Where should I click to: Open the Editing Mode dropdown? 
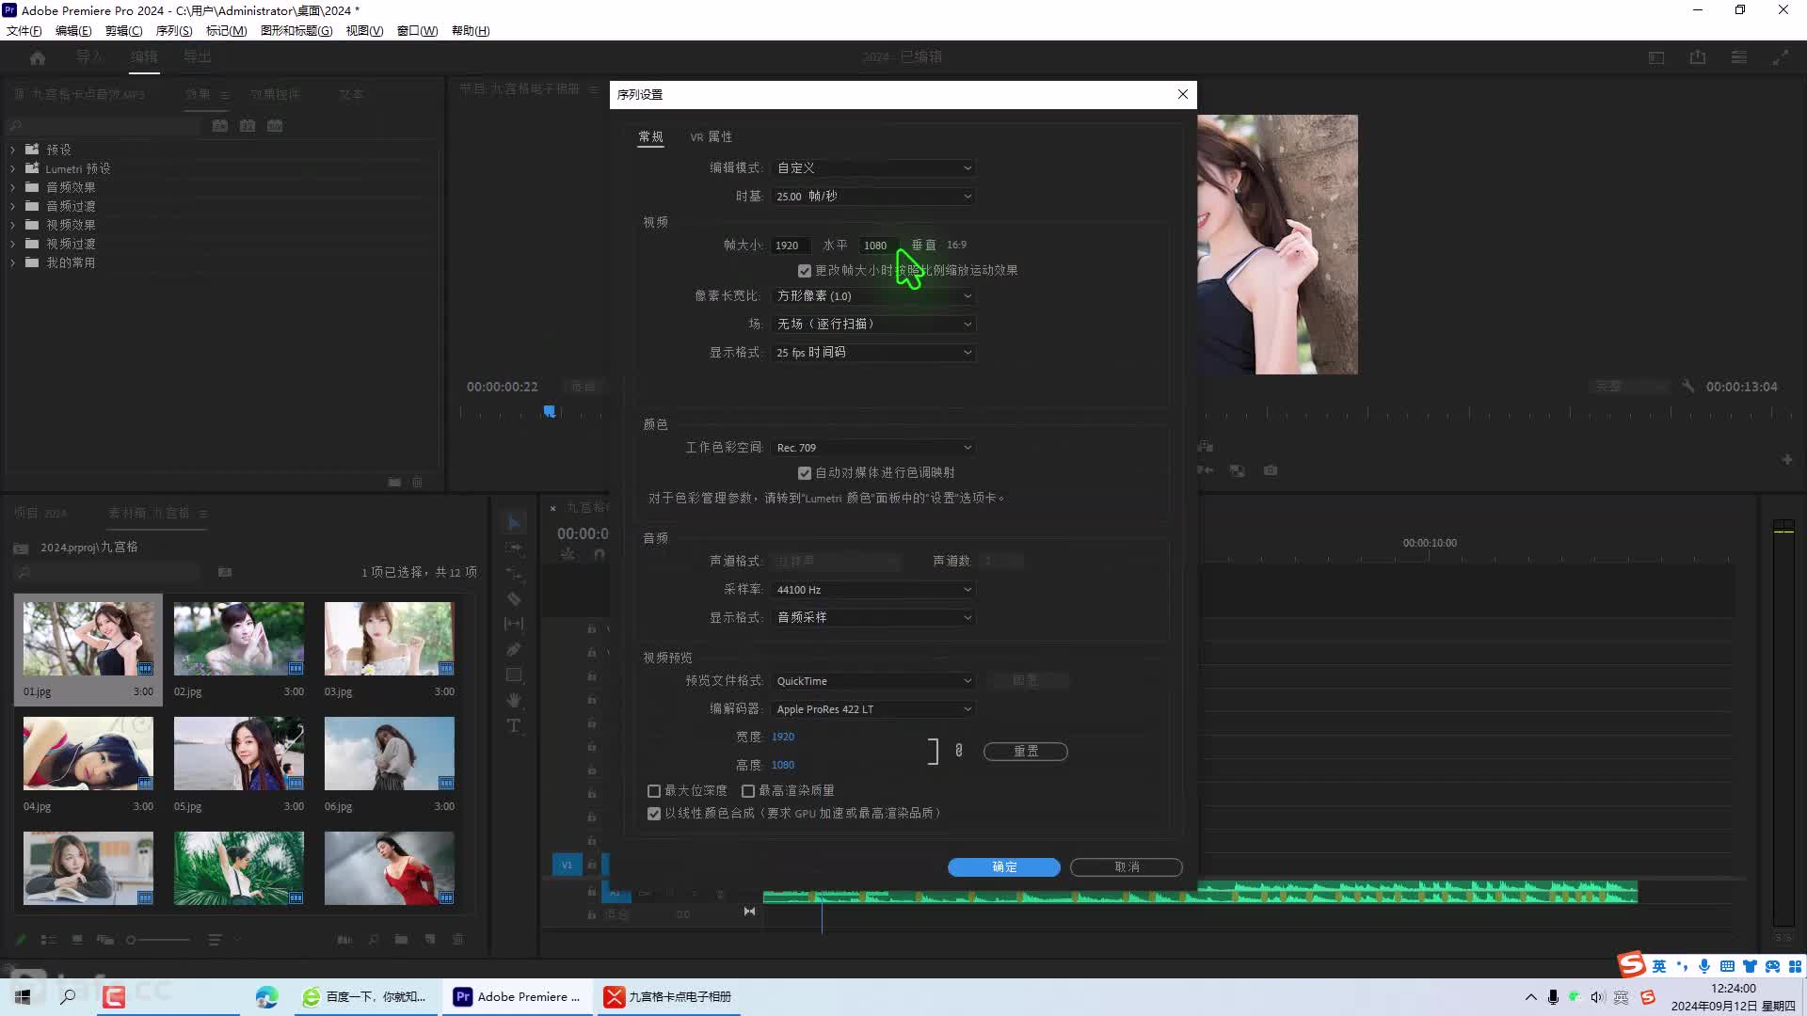tap(873, 167)
